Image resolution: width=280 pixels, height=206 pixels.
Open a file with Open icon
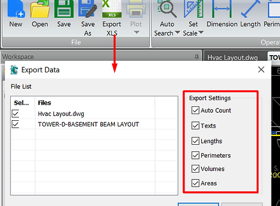pos(40,9)
